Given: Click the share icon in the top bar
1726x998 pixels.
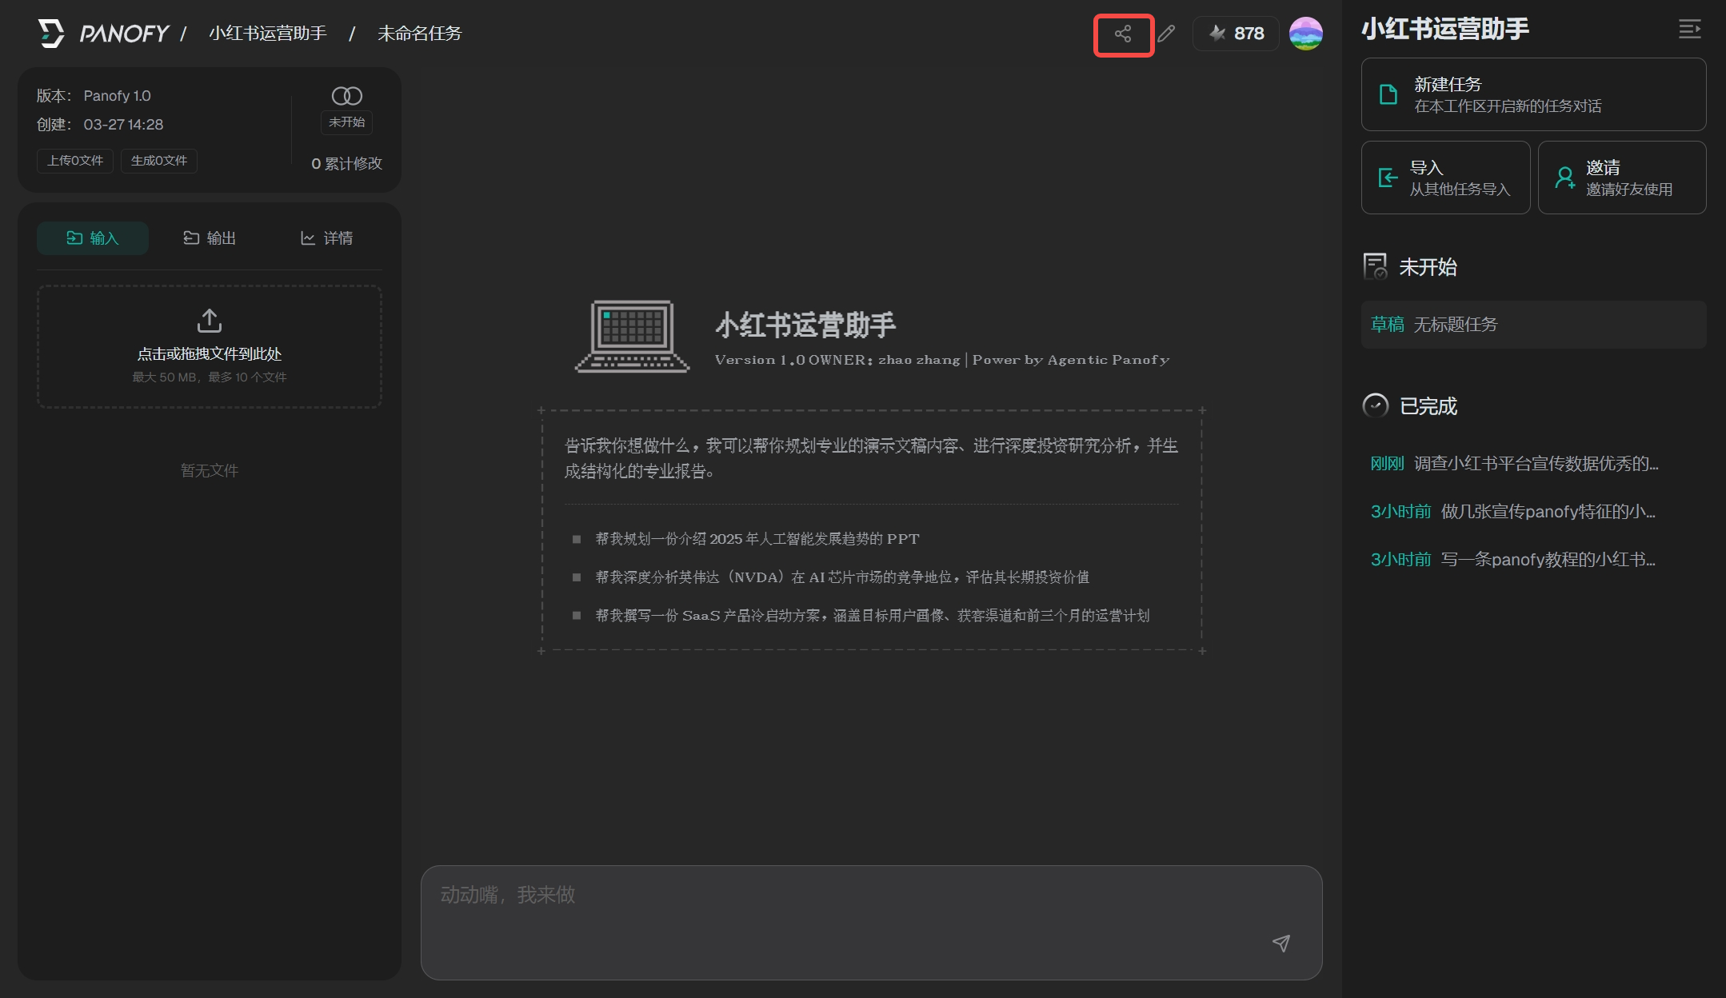Looking at the screenshot, I should click(x=1123, y=34).
